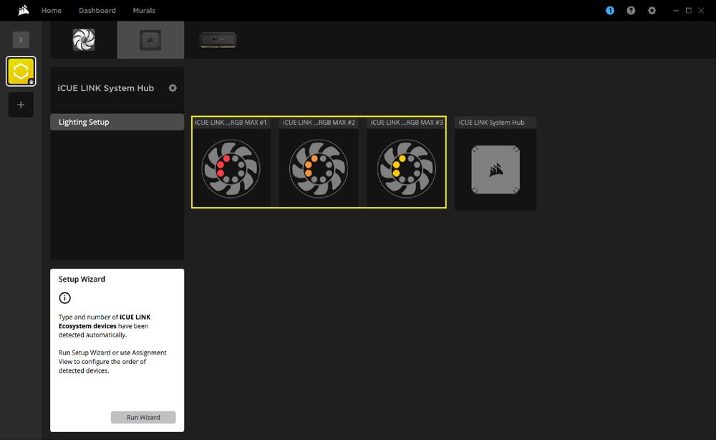
Task: Collapse the Setup Wizard info panel
Action: click(x=64, y=297)
